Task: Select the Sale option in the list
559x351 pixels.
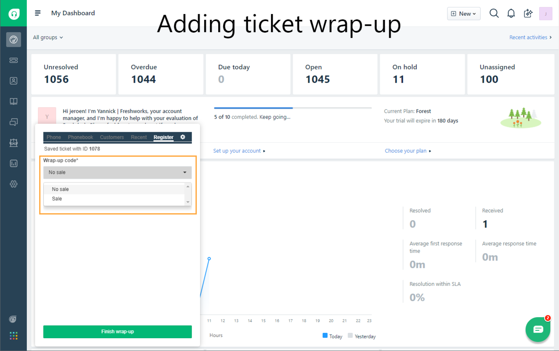Action: 57,199
